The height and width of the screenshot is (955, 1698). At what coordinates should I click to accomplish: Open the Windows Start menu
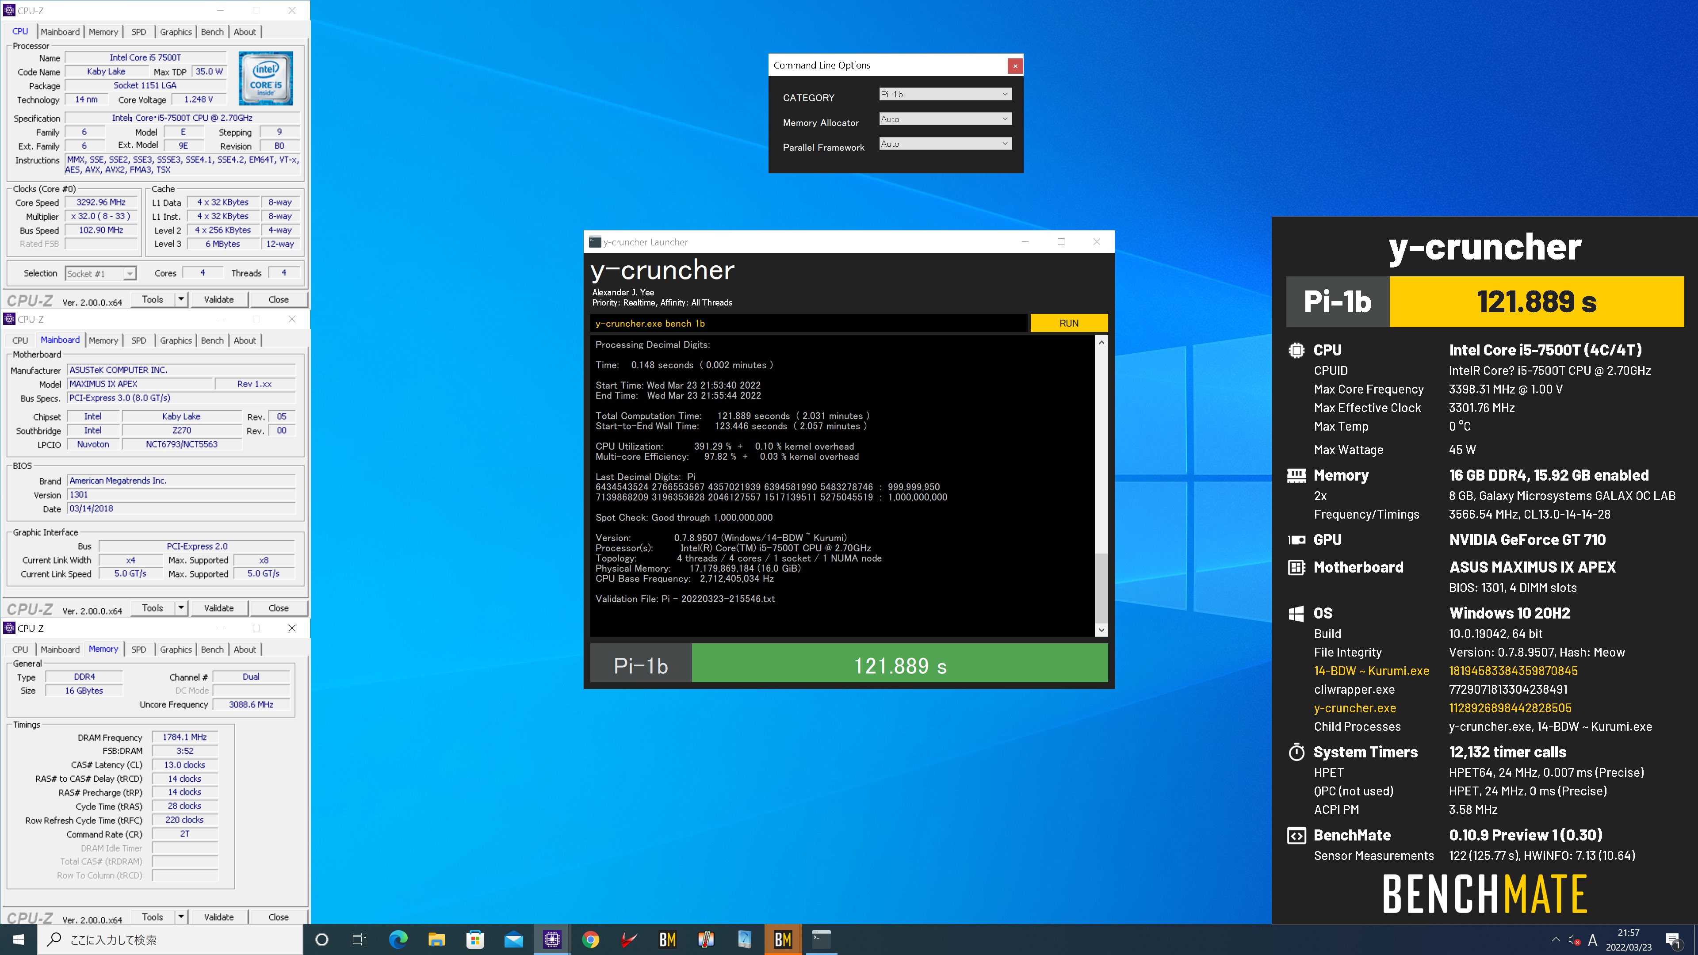[x=19, y=939]
